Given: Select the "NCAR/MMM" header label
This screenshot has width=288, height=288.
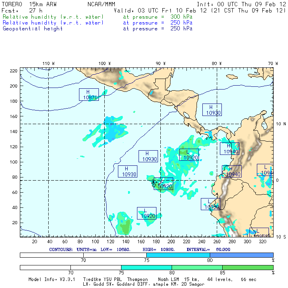Looking at the screenshot, I should 101,4.
